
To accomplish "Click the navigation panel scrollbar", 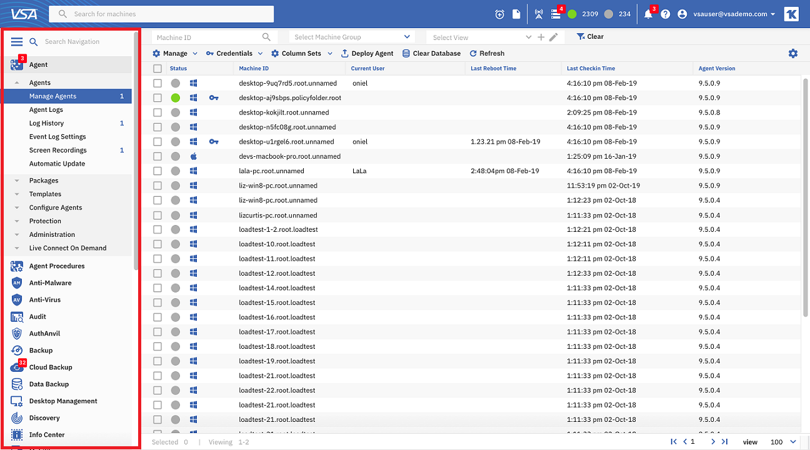I will 136,150.
